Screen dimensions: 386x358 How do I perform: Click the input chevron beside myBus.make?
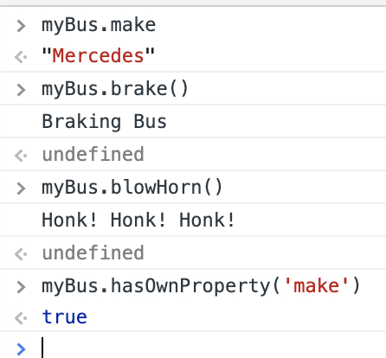(21, 26)
